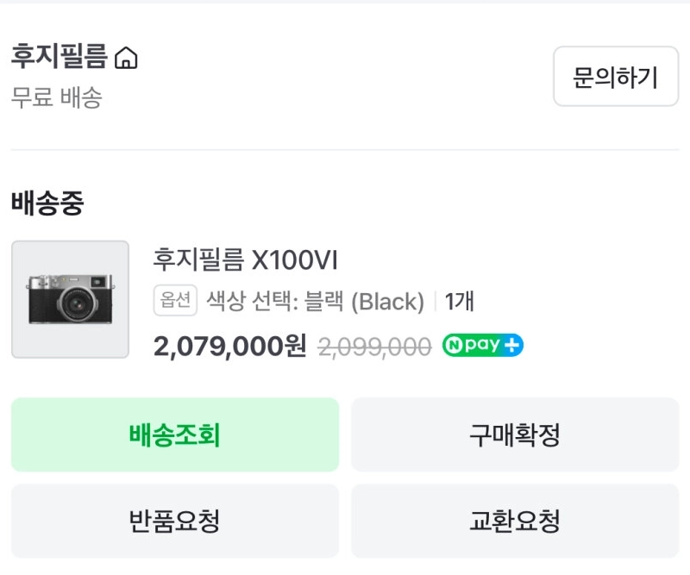Track delivery with 배송조회 button

coord(174,434)
